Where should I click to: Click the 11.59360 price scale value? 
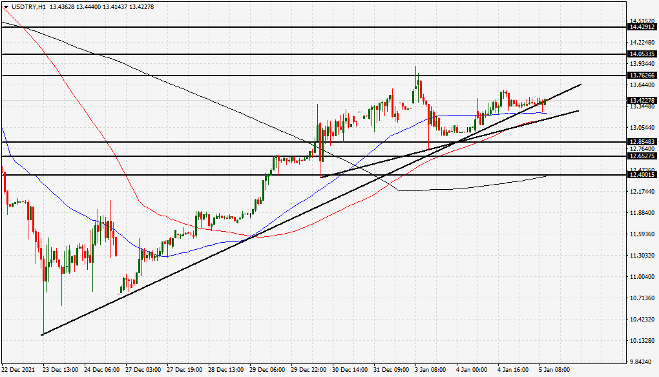coord(642,234)
